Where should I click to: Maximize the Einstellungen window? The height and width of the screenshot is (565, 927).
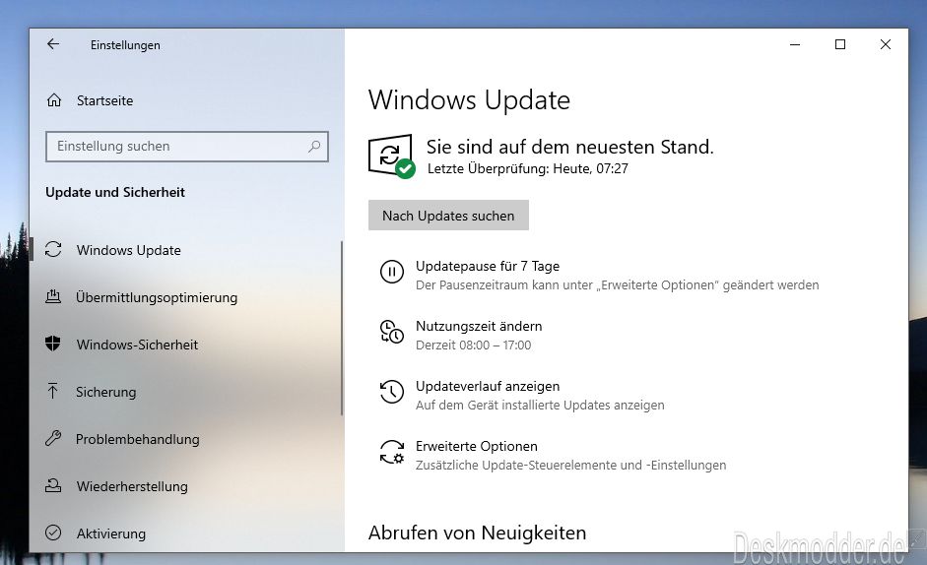[x=839, y=44]
